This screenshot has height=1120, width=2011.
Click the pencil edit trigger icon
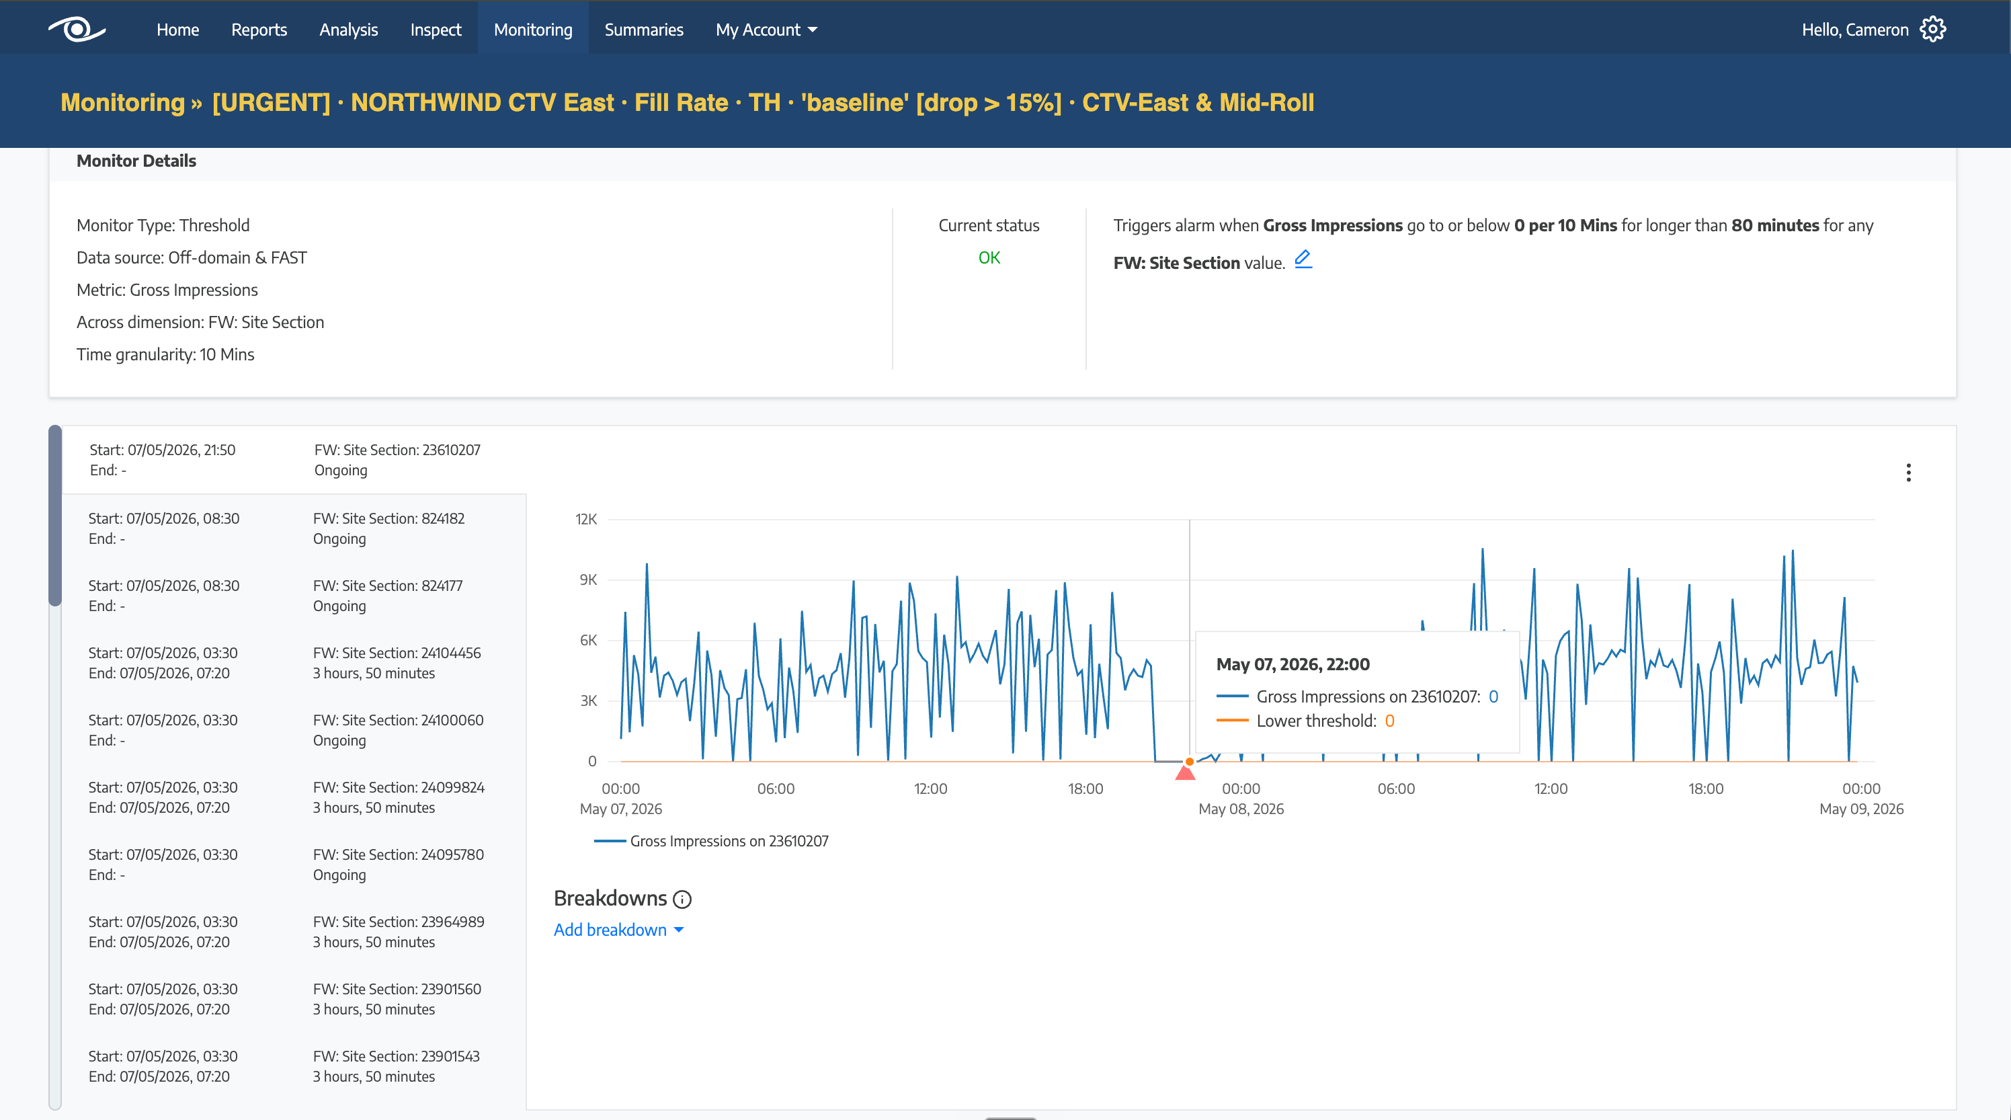(x=1303, y=259)
